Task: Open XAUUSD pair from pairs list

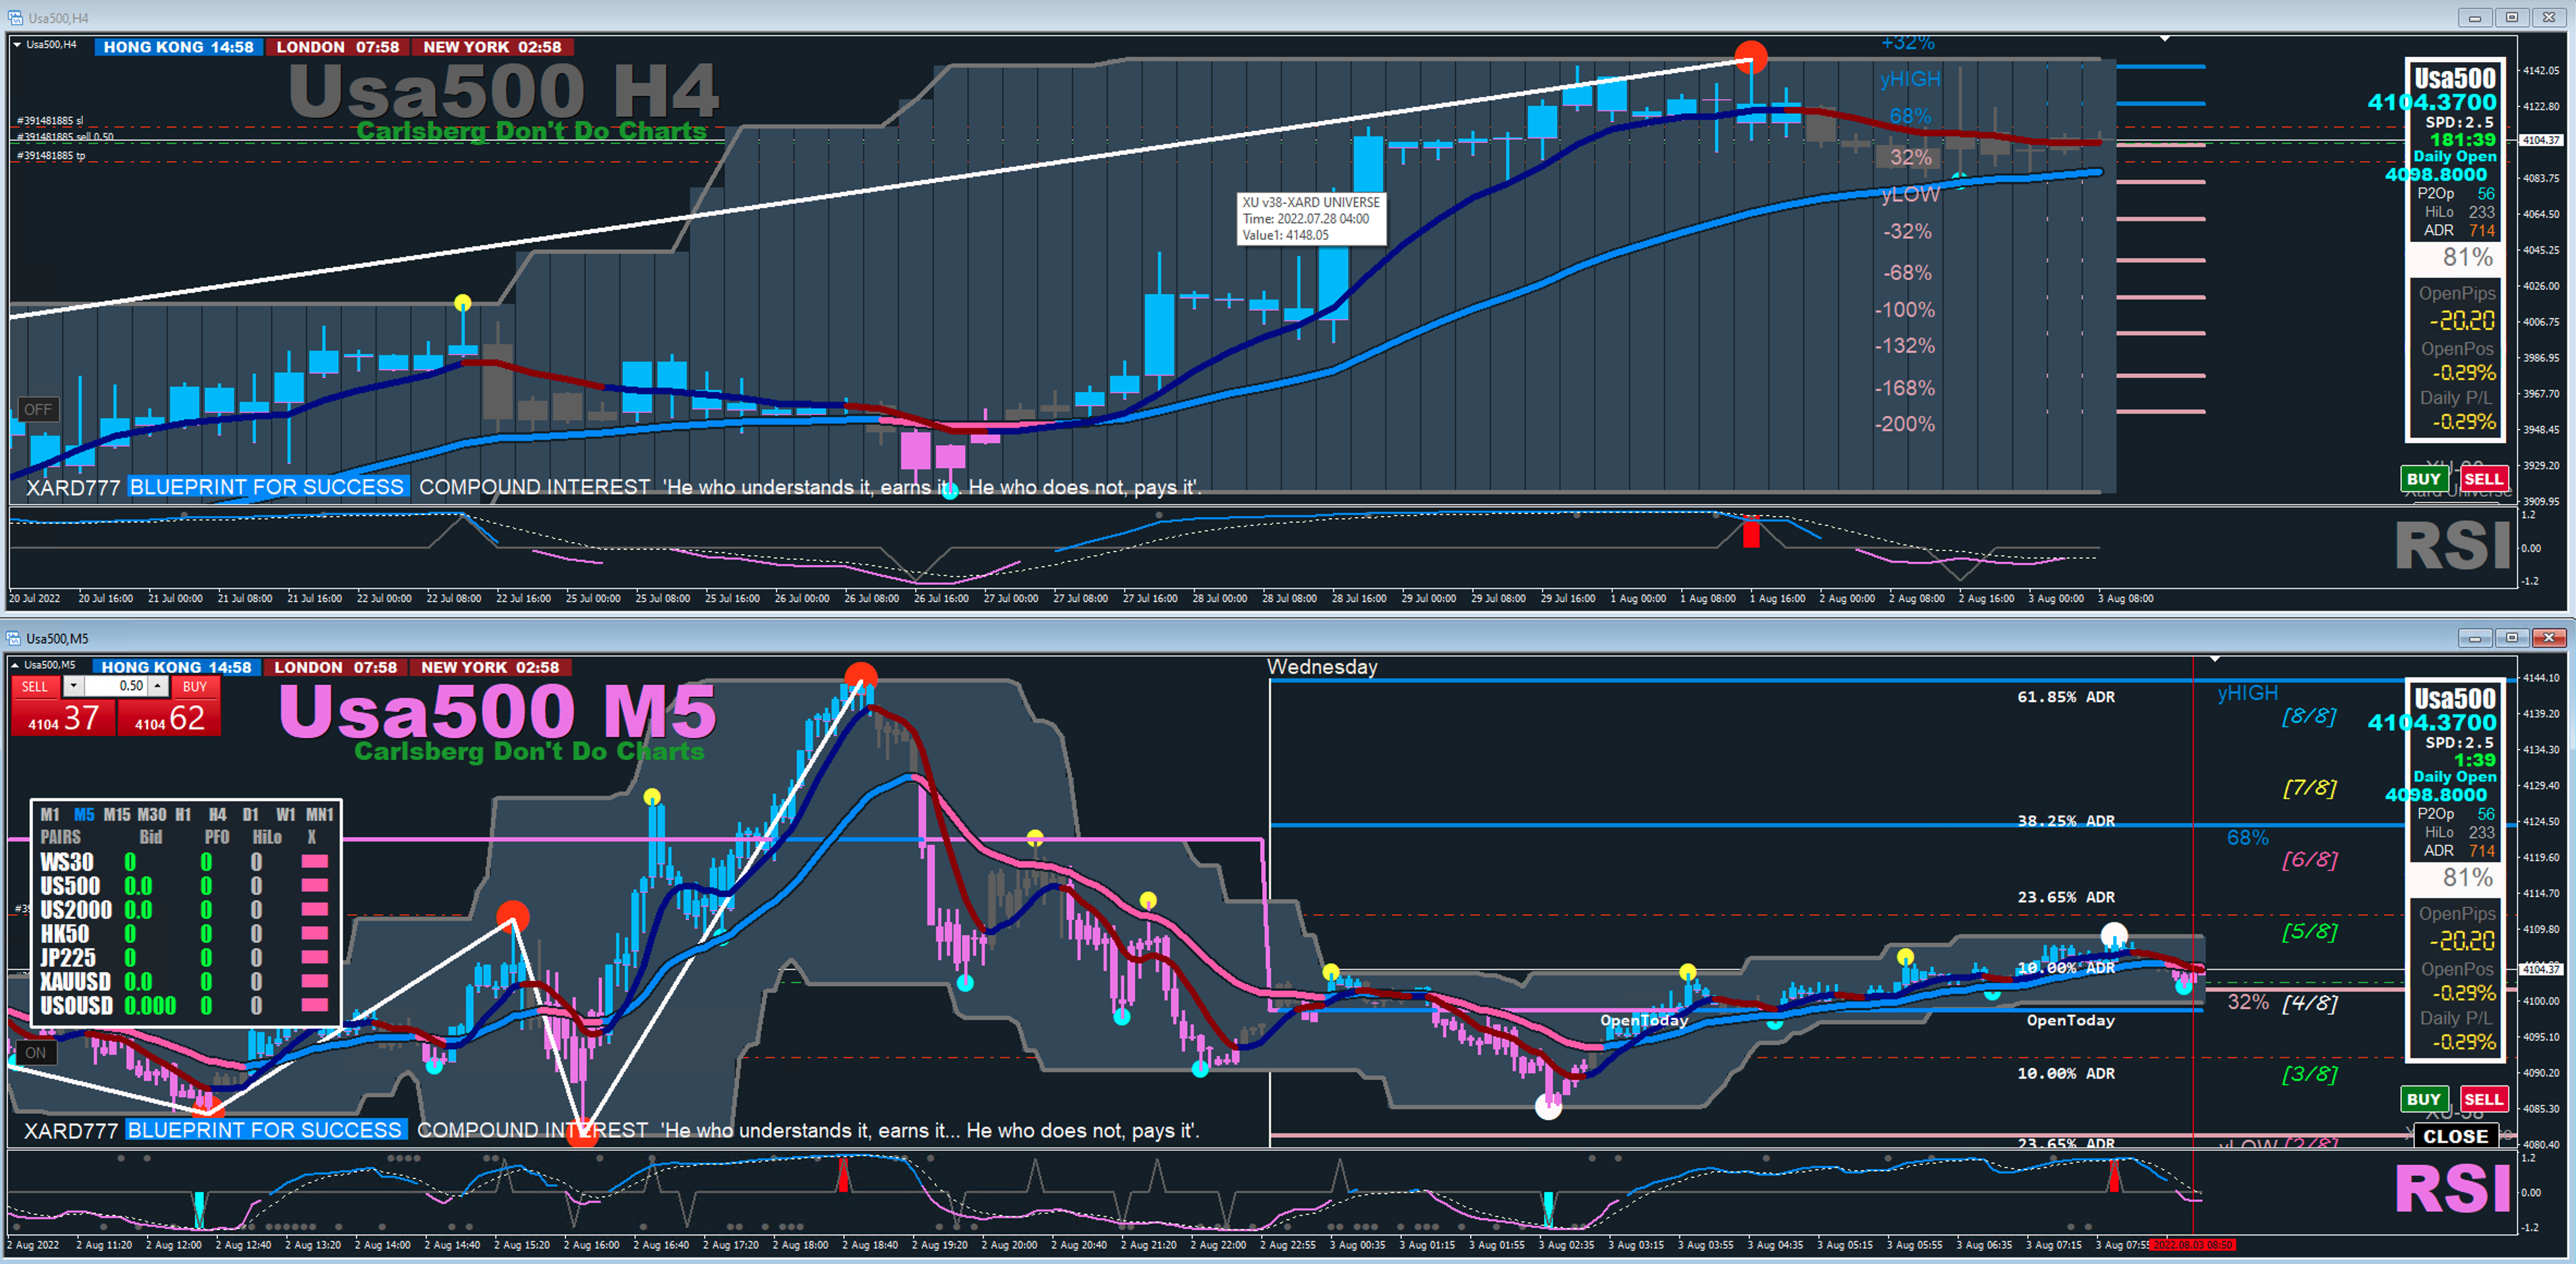Action: coord(75,982)
